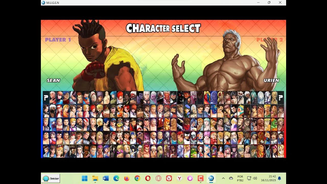Click the Iniciar button
327x184 pixels.
coord(51,178)
